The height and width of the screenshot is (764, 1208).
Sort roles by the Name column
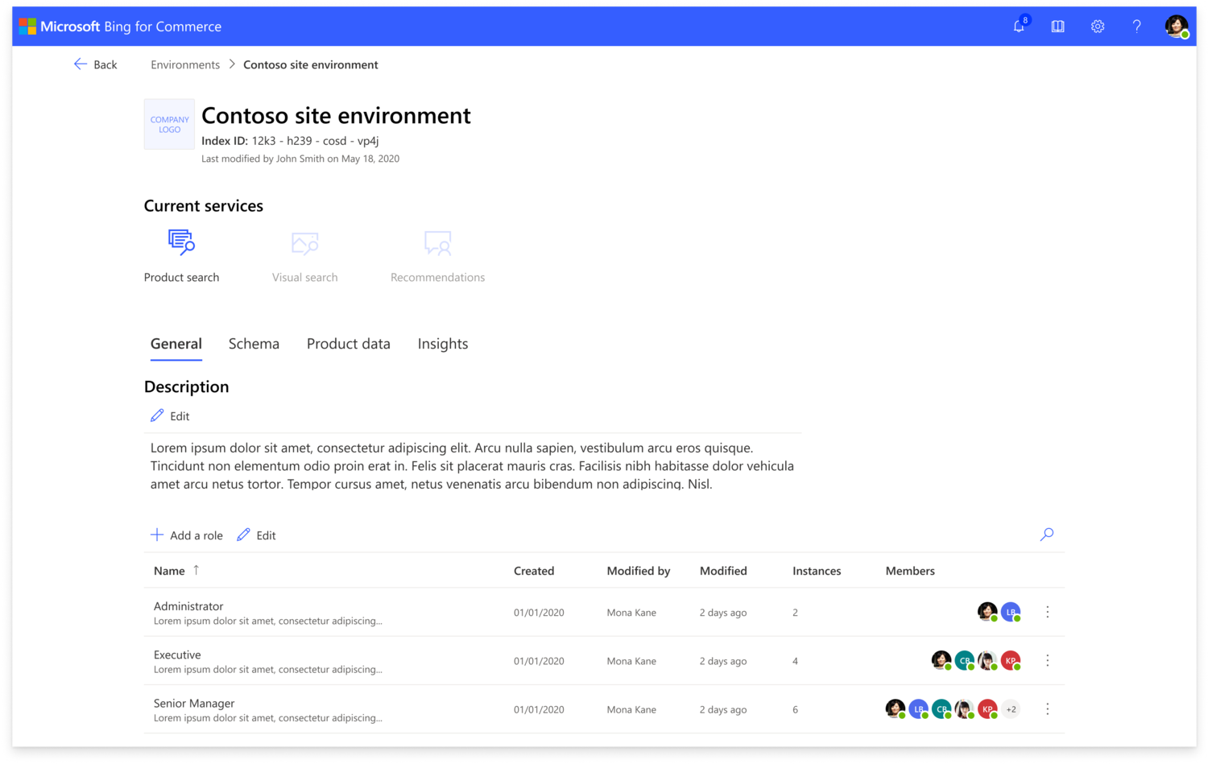point(170,571)
